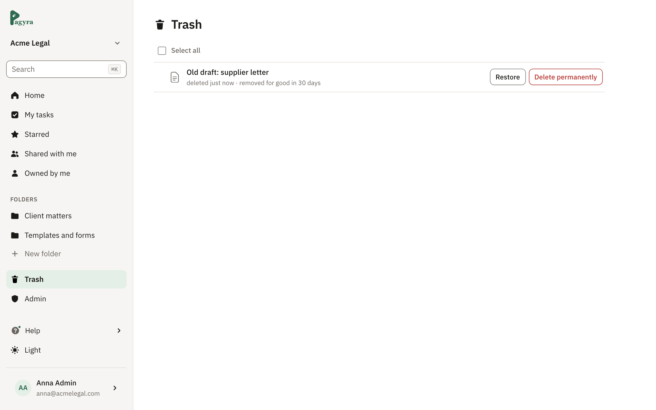This screenshot has height=410, width=656.
Task: Click the Templates and forms folder icon
Action: coord(15,235)
